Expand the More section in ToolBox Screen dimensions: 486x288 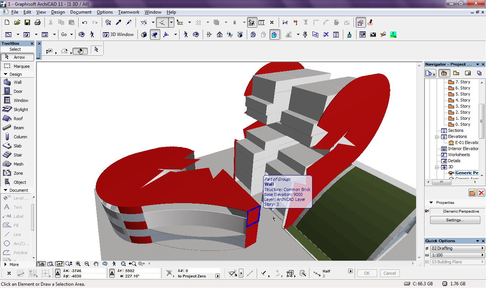pos(5,265)
